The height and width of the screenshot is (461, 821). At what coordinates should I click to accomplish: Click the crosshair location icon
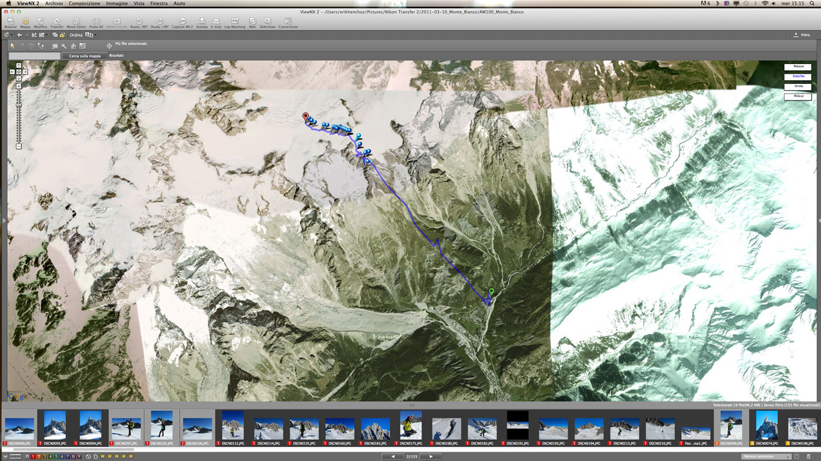point(109,46)
